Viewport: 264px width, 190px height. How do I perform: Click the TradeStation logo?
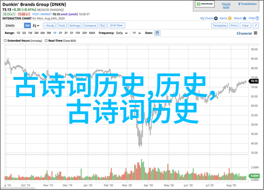(x=247, y=4)
